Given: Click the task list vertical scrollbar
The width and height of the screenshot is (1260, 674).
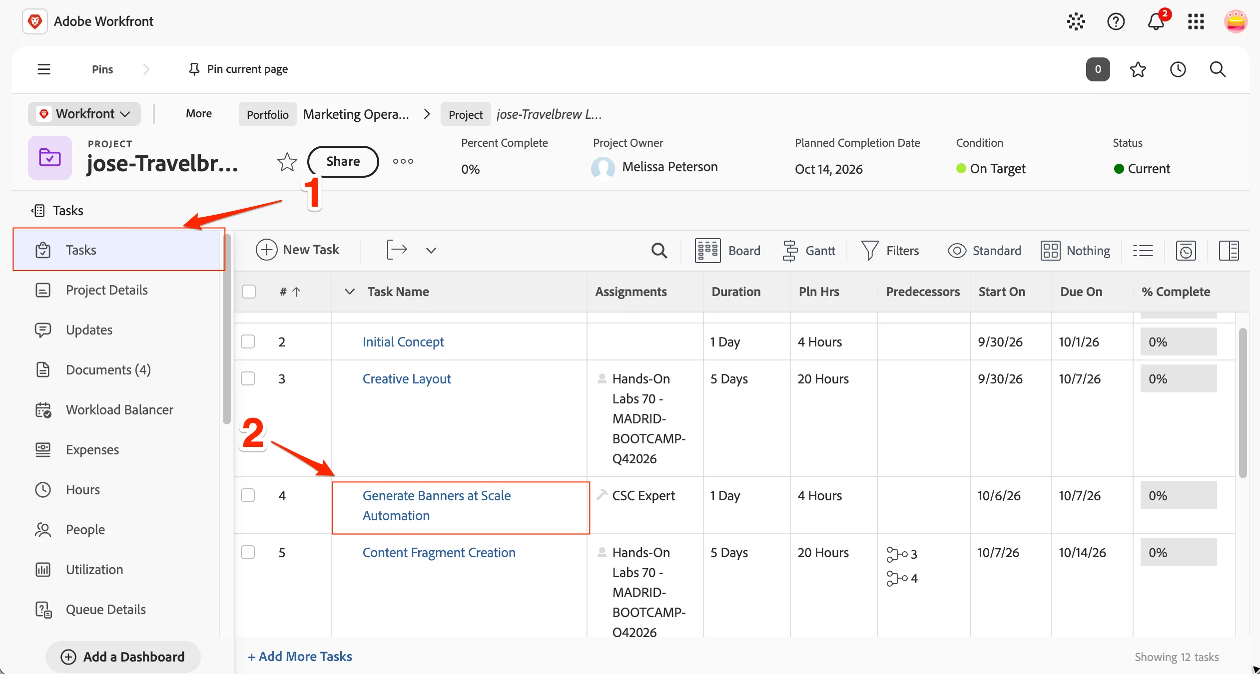Looking at the screenshot, I should (x=1243, y=403).
